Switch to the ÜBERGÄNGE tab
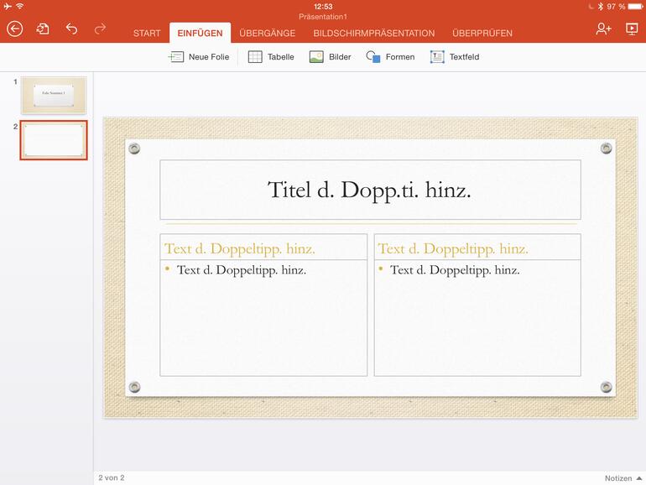 tap(267, 34)
